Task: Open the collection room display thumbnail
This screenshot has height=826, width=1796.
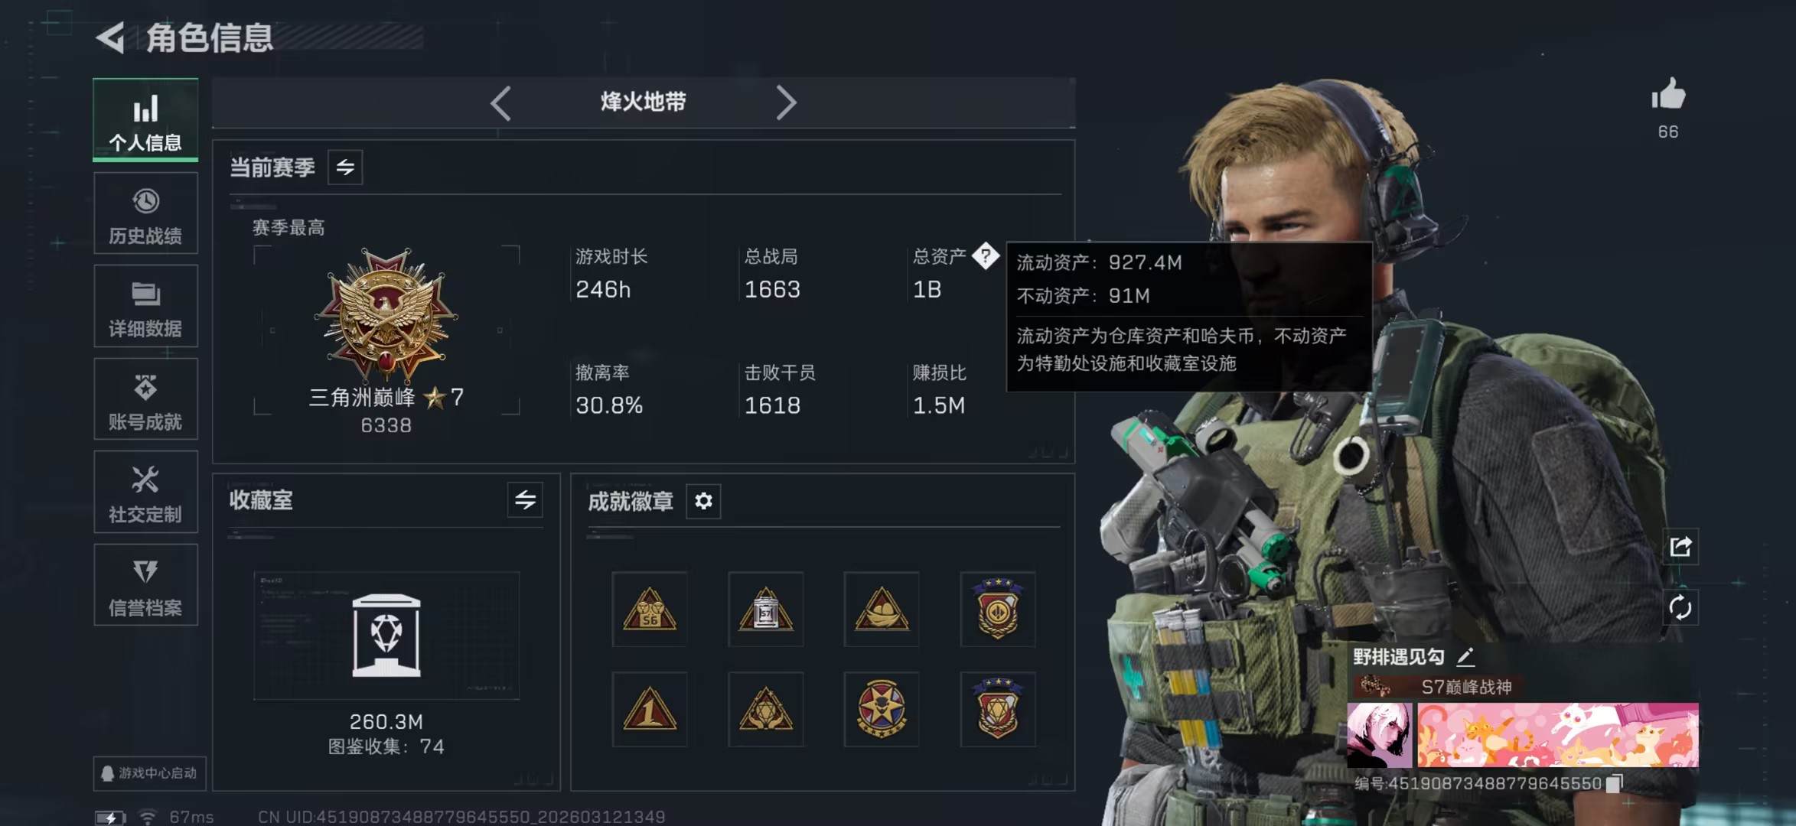Action: click(x=386, y=636)
